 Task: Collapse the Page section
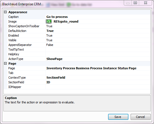tap(5, 64)
